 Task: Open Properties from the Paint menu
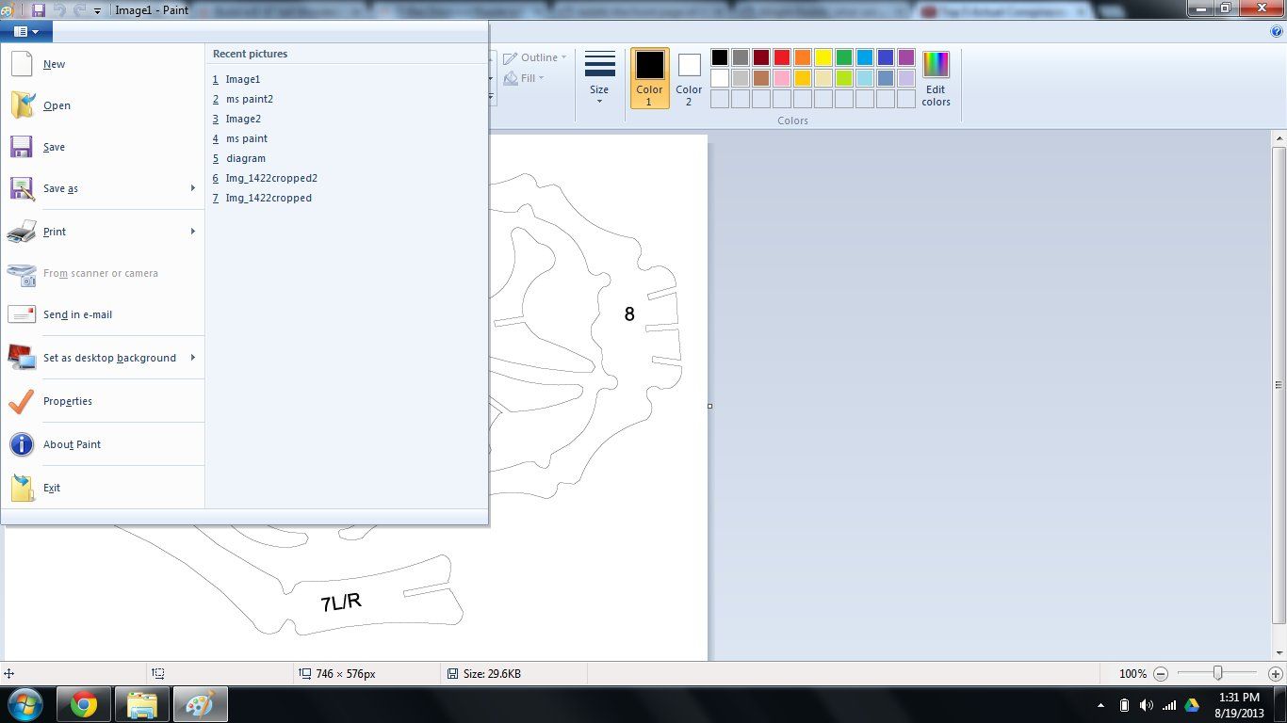pyautogui.click(x=104, y=401)
